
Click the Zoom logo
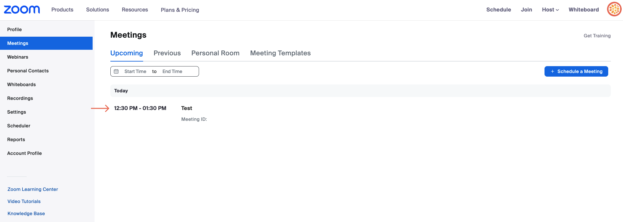22,9
